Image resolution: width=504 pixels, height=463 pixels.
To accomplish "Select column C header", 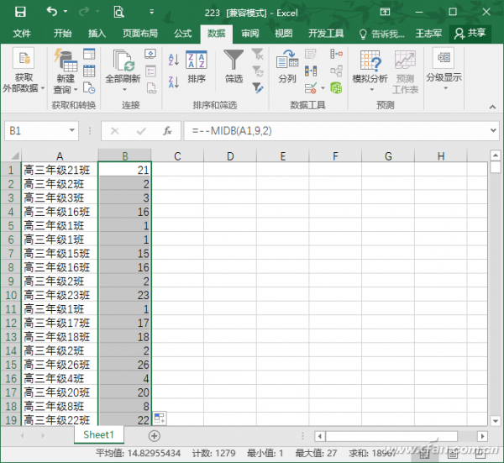I will 177,156.
